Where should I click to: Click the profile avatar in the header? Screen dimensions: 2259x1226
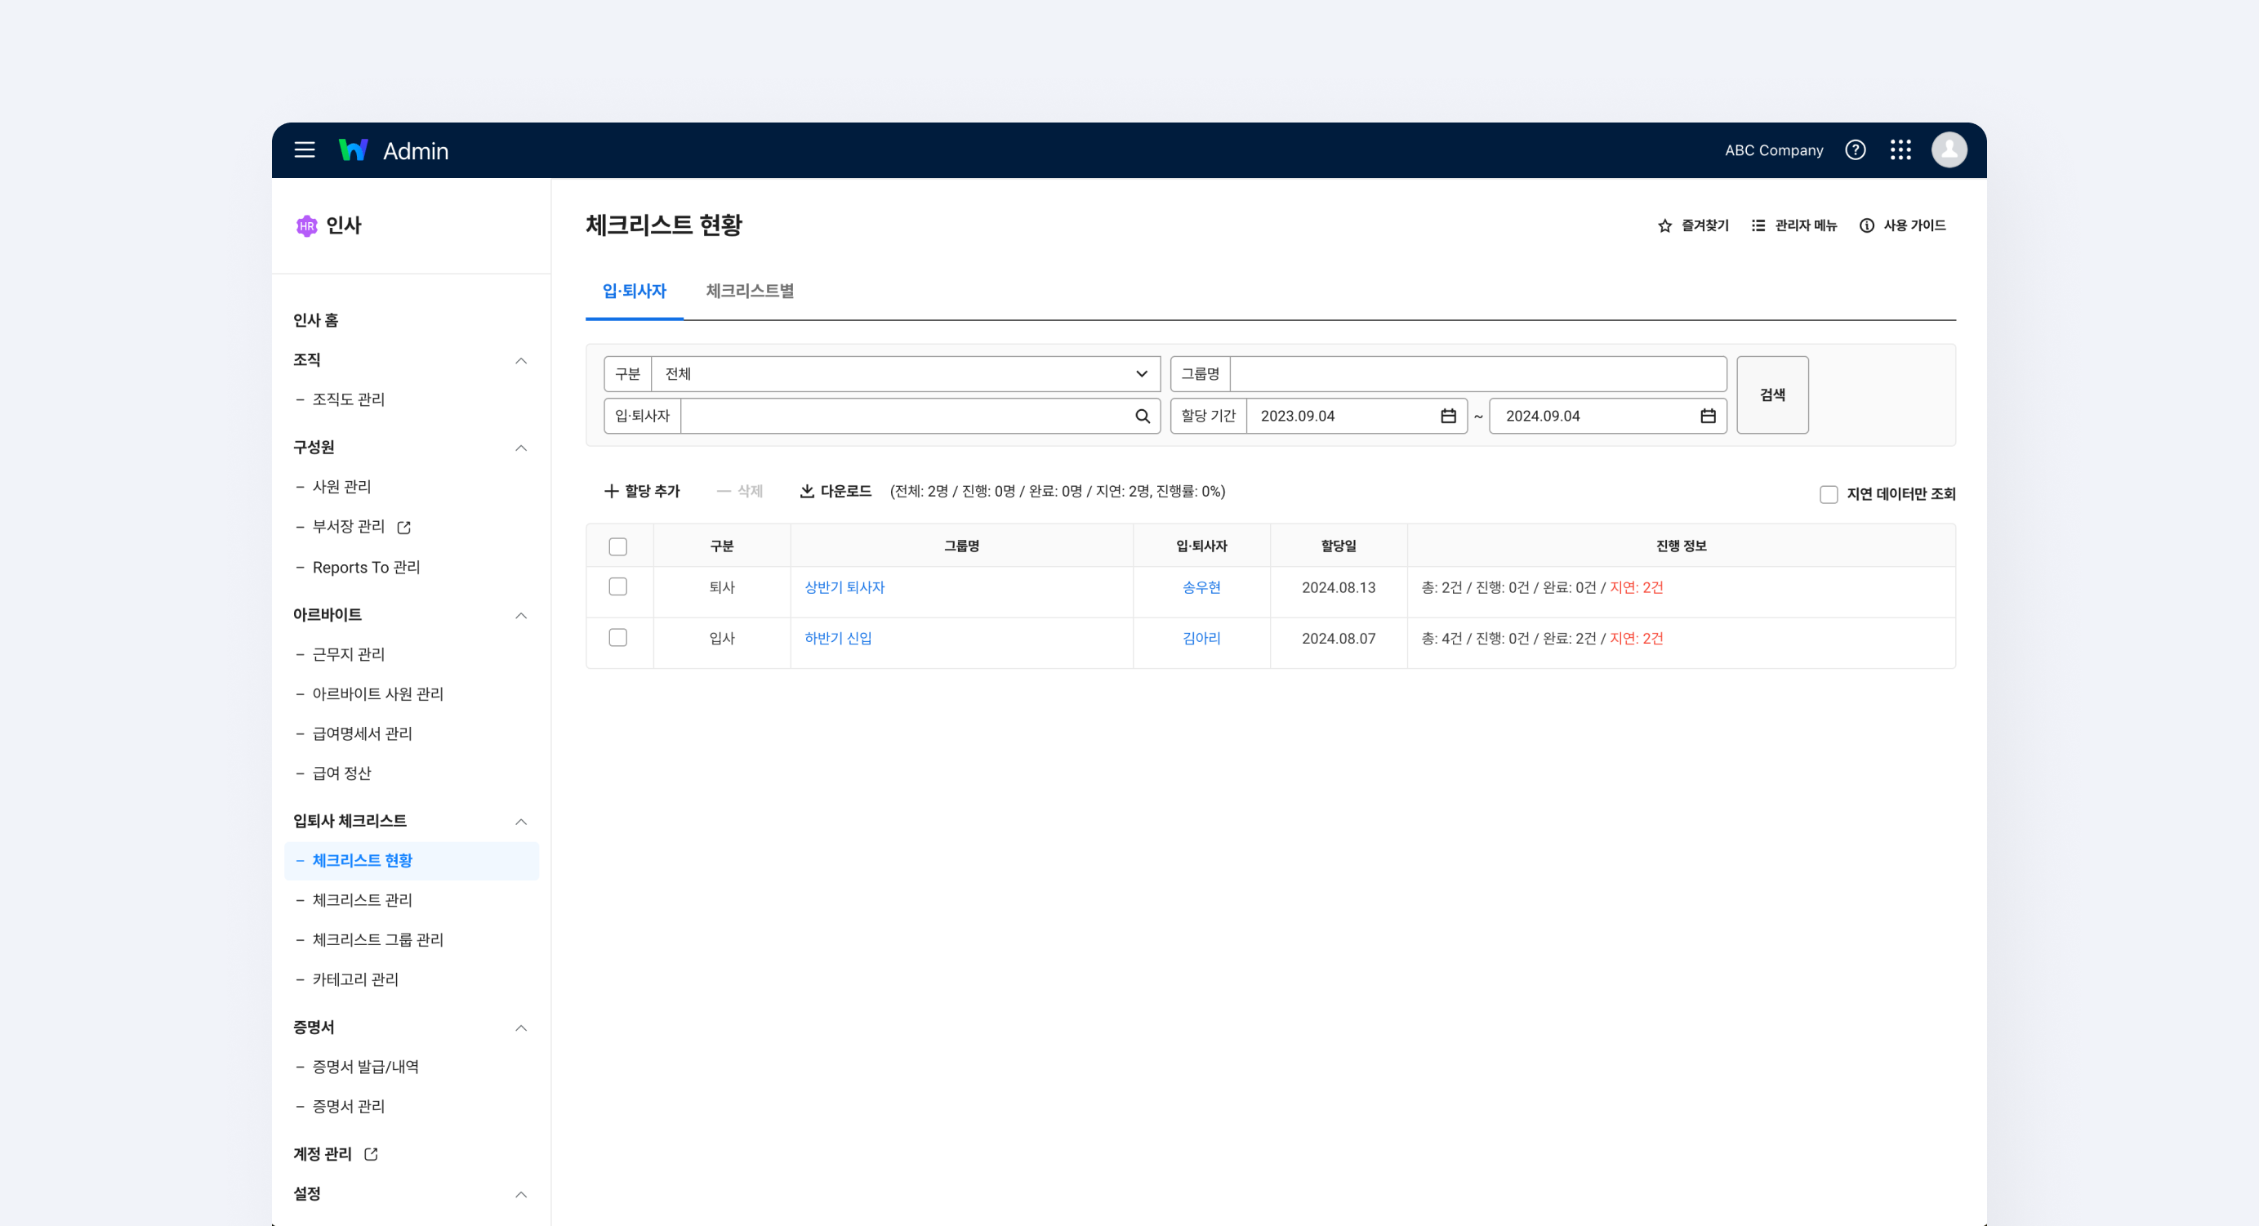tap(1949, 150)
